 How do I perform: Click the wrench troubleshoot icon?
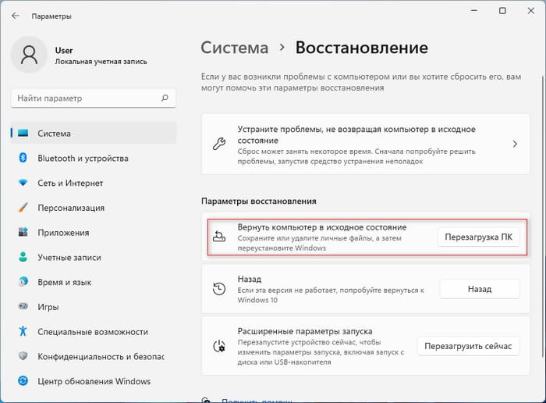coord(219,144)
